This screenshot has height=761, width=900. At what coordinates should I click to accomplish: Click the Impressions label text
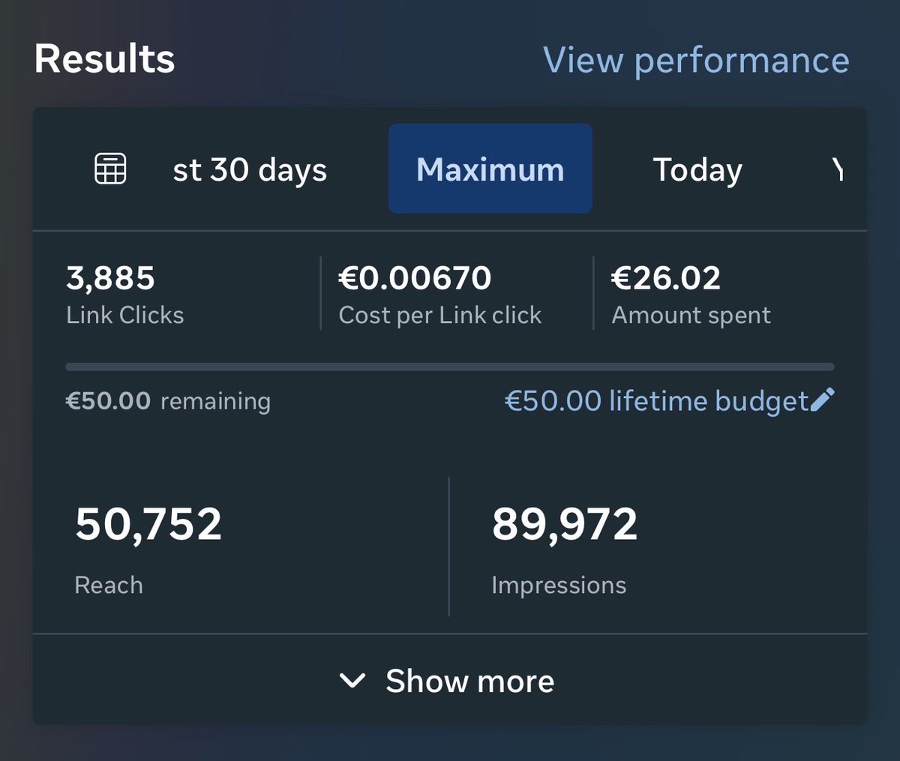pyautogui.click(x=559, y=585)
